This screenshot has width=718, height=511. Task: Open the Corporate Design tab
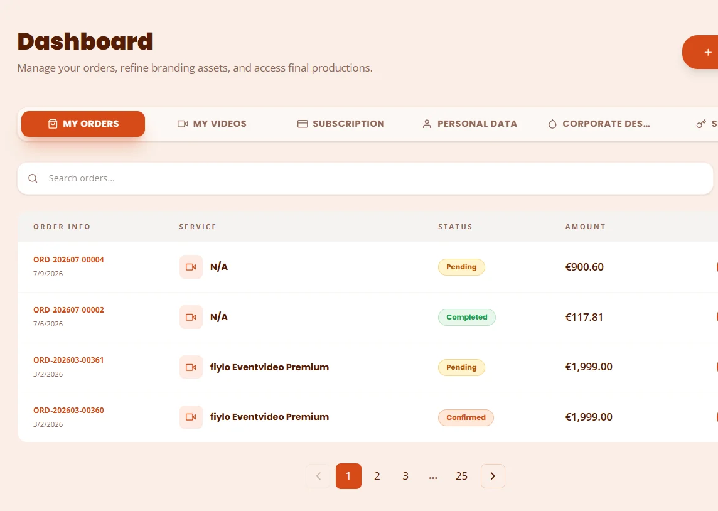coord(599,124)
